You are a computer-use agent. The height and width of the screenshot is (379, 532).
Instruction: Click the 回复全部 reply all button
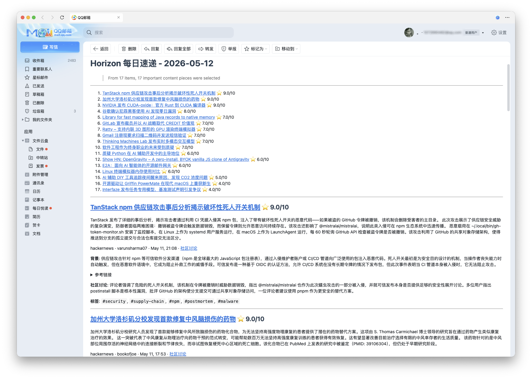[x=179, y=49]
